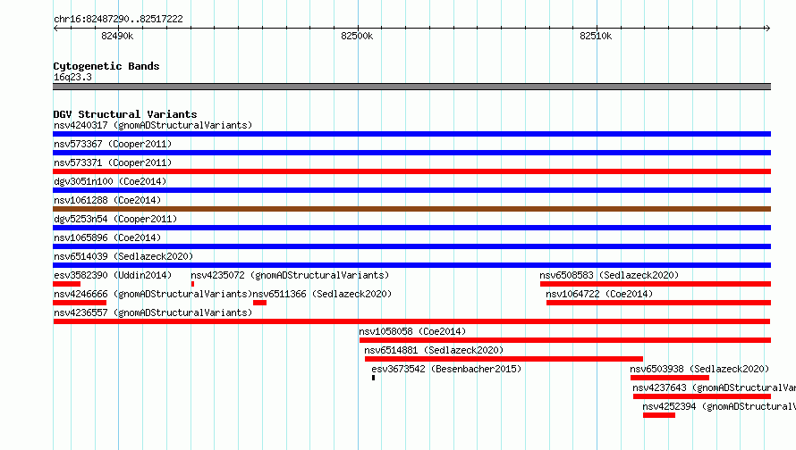
Task: Click the 82510k ruler tick label
Action: [596, 36]
